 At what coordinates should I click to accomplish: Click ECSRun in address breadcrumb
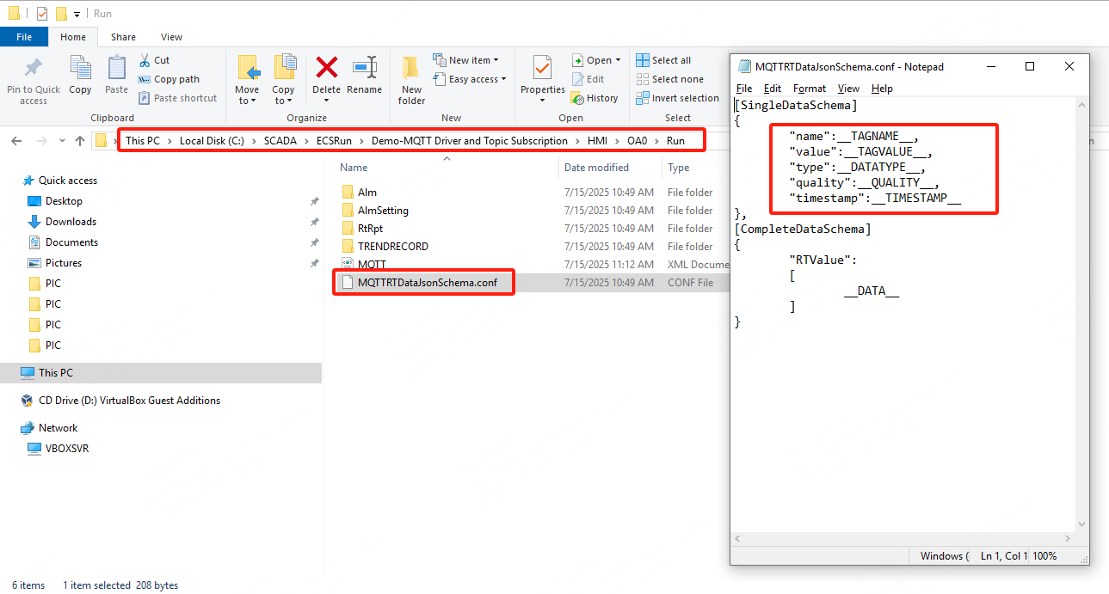click(334, 141)
